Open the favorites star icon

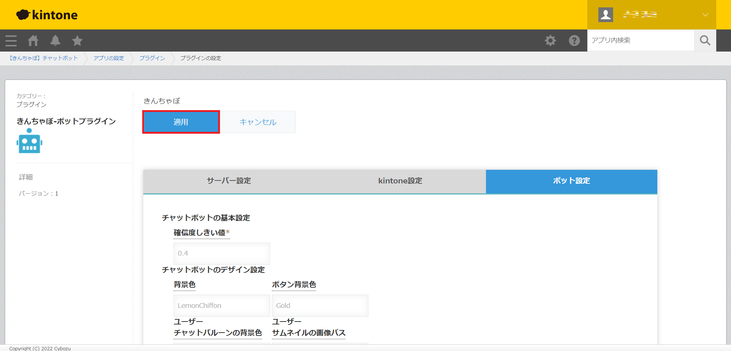77,41
